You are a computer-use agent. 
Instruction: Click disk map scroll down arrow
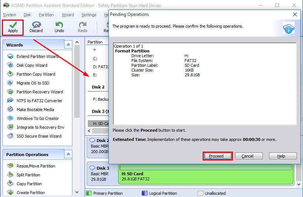[299, 184]
